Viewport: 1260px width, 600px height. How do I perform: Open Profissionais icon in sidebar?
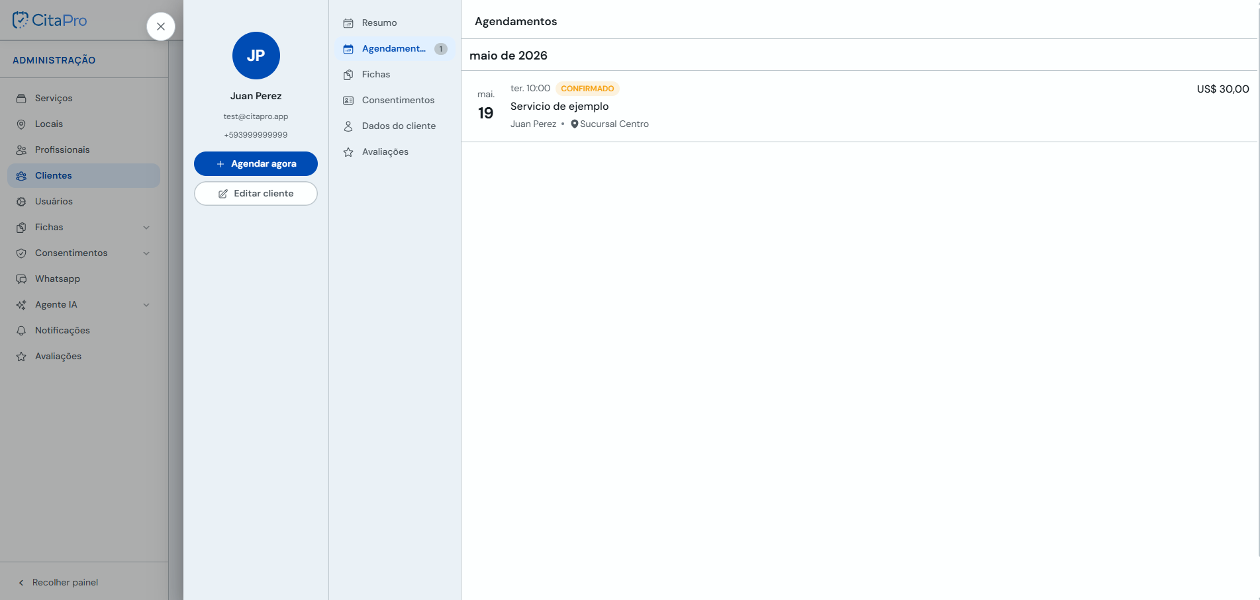click(x=21, y=150)
